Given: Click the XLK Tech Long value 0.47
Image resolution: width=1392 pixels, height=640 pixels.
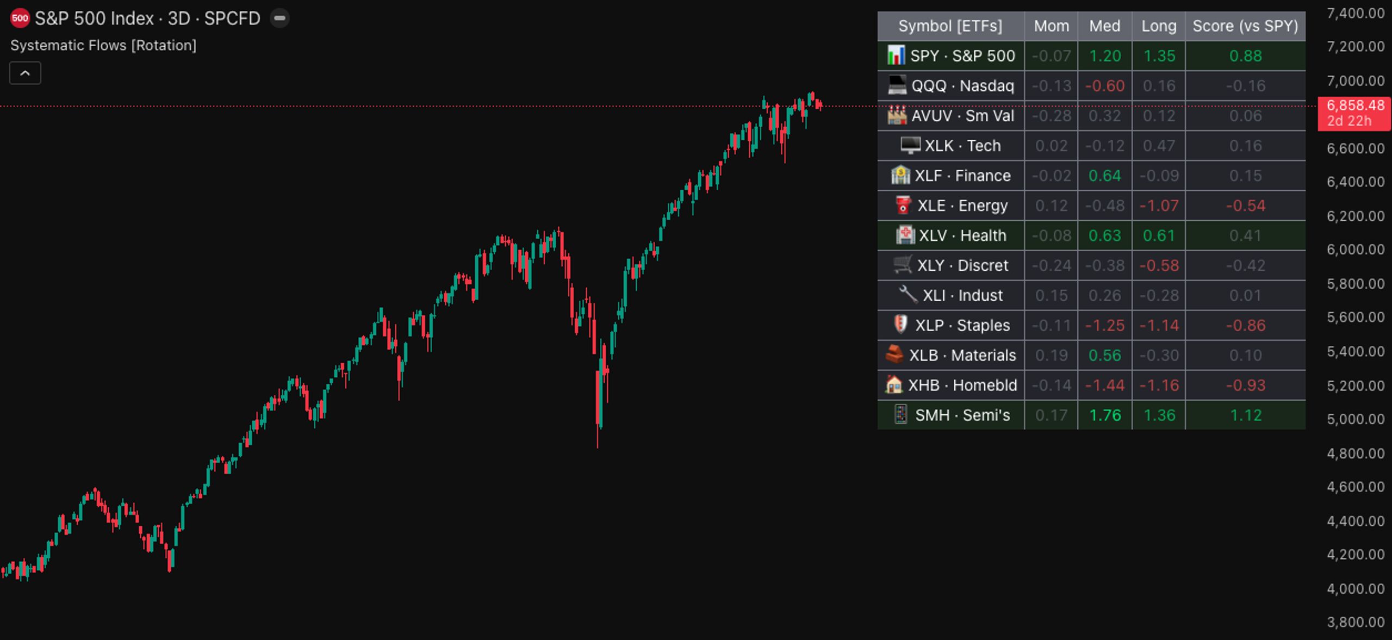Looking at the screenshot, I should click(1159, 146).
